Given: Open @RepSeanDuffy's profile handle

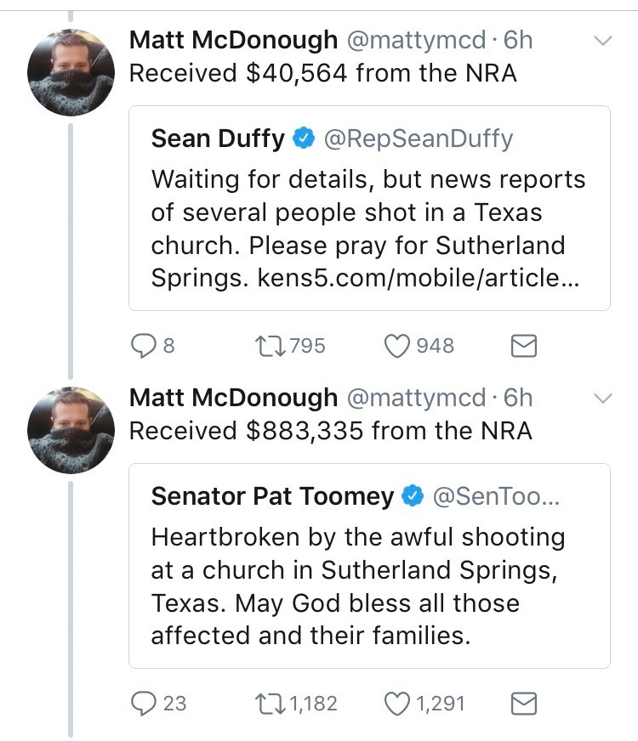Looking at the screenshot, I should pyautogui.click(x=417, y=139).
